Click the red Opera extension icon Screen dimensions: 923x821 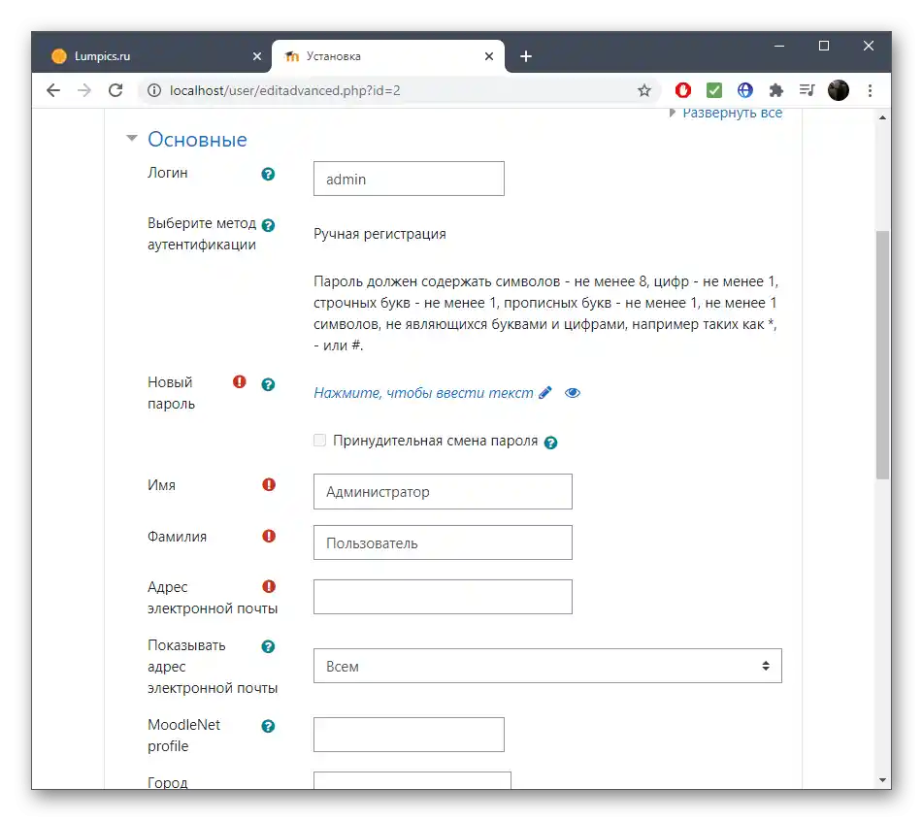pos(683,90)
